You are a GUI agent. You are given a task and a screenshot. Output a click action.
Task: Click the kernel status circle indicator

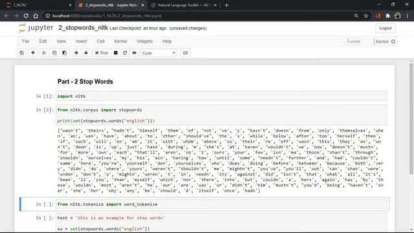click(x=393, y=41)
